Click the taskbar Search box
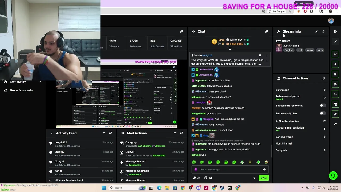Viewport: 341px width, 192px height. [127, 188]
